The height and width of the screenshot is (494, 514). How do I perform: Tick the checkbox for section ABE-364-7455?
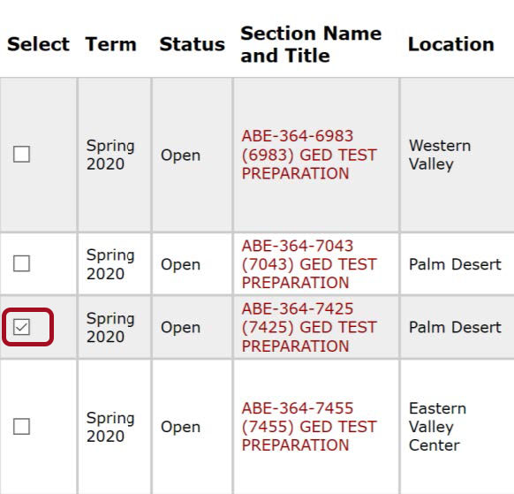click(x=21, y=427)
